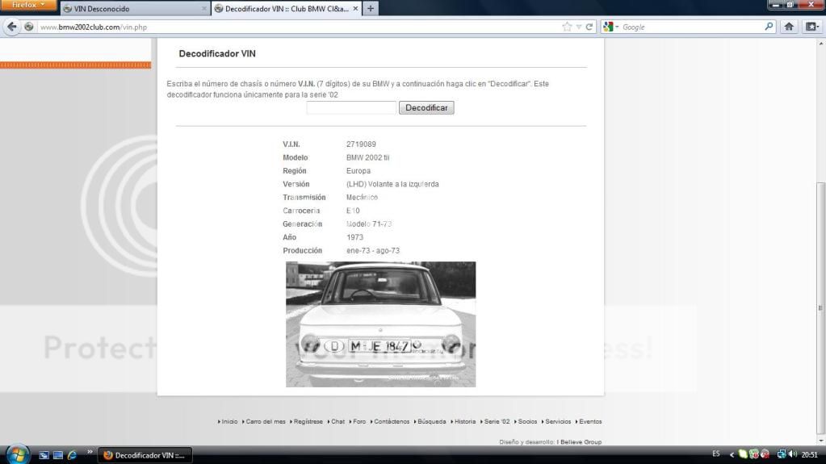Click the year value 1973

click(354, 237)
